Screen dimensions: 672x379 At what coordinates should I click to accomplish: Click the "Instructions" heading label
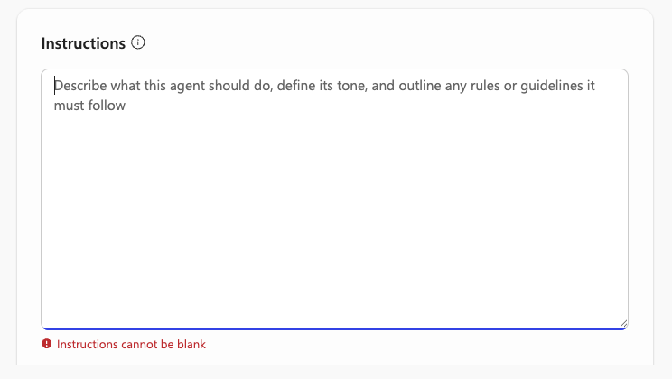coord(83,43)
